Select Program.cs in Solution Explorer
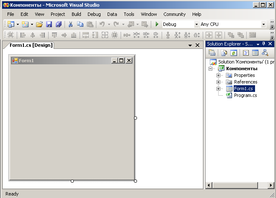276x198 pixels. (x=245, y=95)
